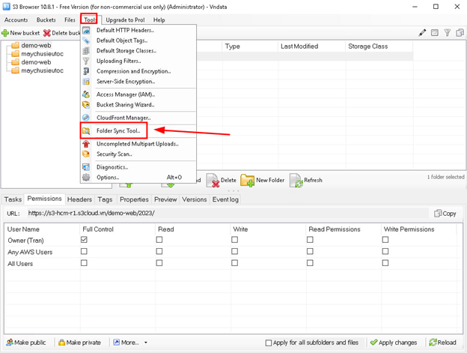Click the URL text field
The height and width of the screenshot is (353, 467).
point(225,214)
